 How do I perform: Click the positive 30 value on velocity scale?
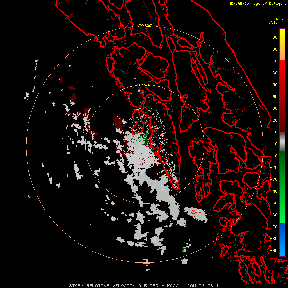pos(275,108)
